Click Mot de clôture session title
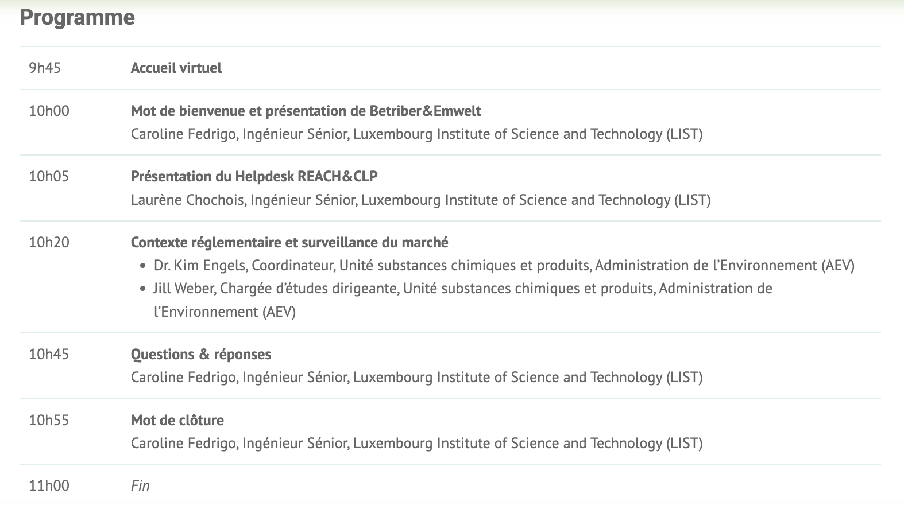Image resolution: width=904 pixels, height=505 pixels. [177, 420]
